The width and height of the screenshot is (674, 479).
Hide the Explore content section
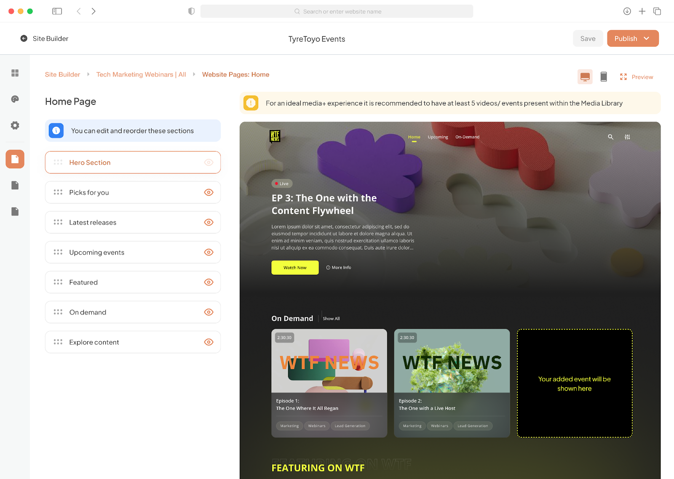(x=209, y=342)
